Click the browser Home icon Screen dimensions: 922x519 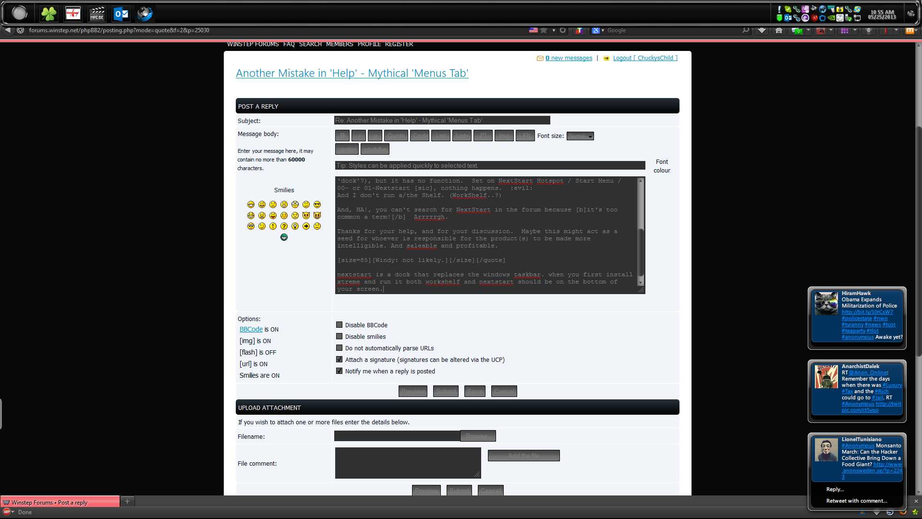pyautogui.click(x=779, y=30)
